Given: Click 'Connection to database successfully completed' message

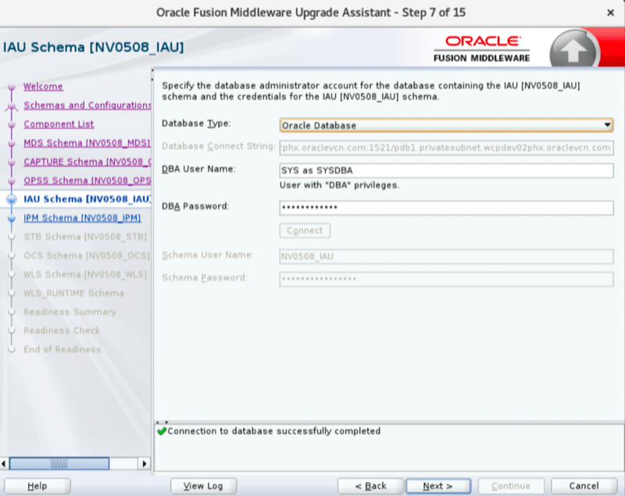Looking at the screenshot, I should coord(274,431).
